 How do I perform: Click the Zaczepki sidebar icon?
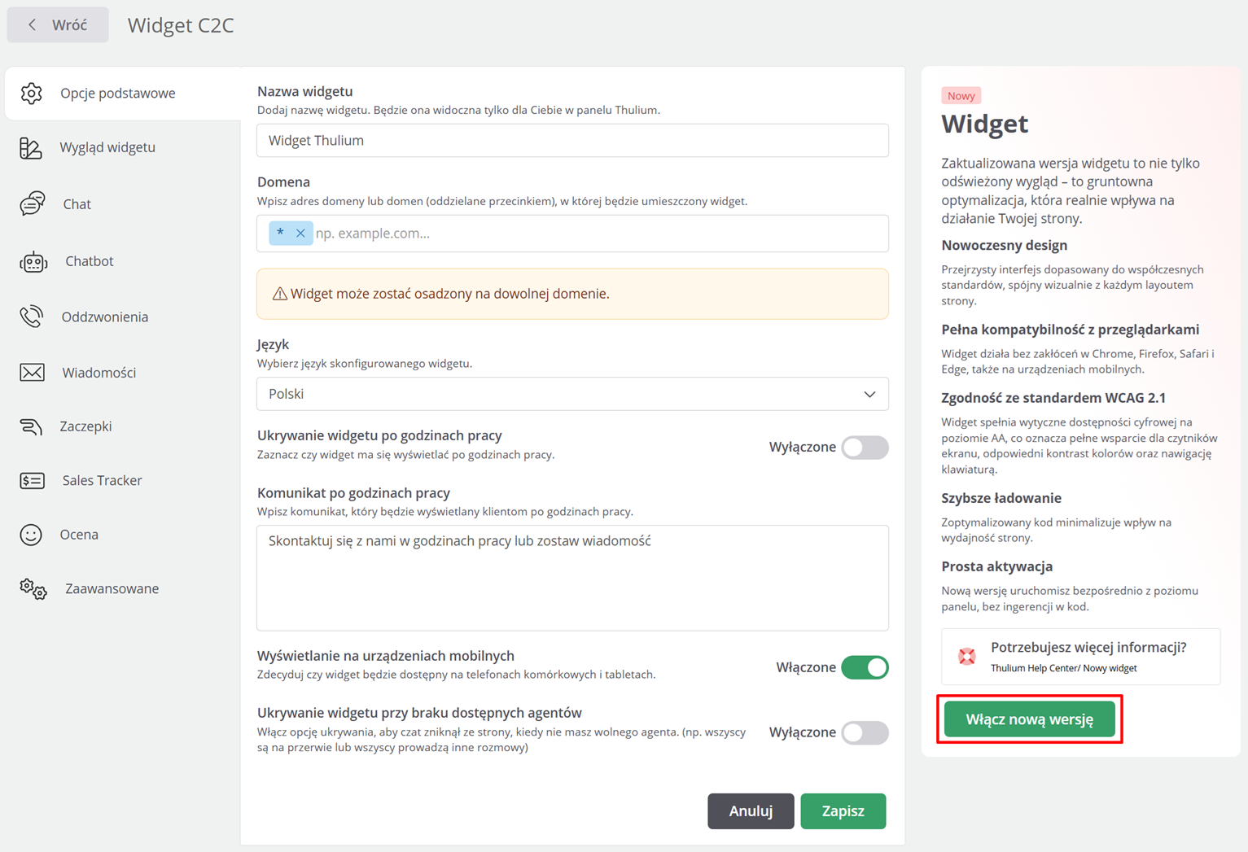tap(31, 426)
